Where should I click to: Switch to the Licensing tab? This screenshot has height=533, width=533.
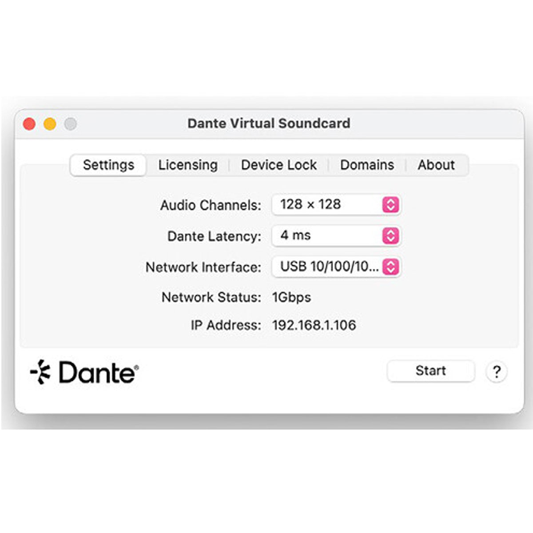tap(188, 165)
